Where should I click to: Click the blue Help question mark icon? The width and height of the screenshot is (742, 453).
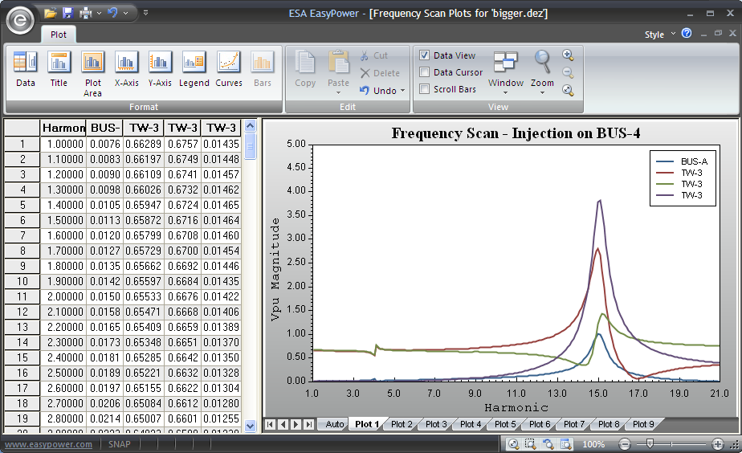(687, 33)
